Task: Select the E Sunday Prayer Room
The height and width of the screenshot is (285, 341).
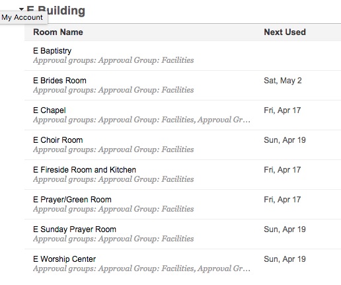Action: [75, 229]
